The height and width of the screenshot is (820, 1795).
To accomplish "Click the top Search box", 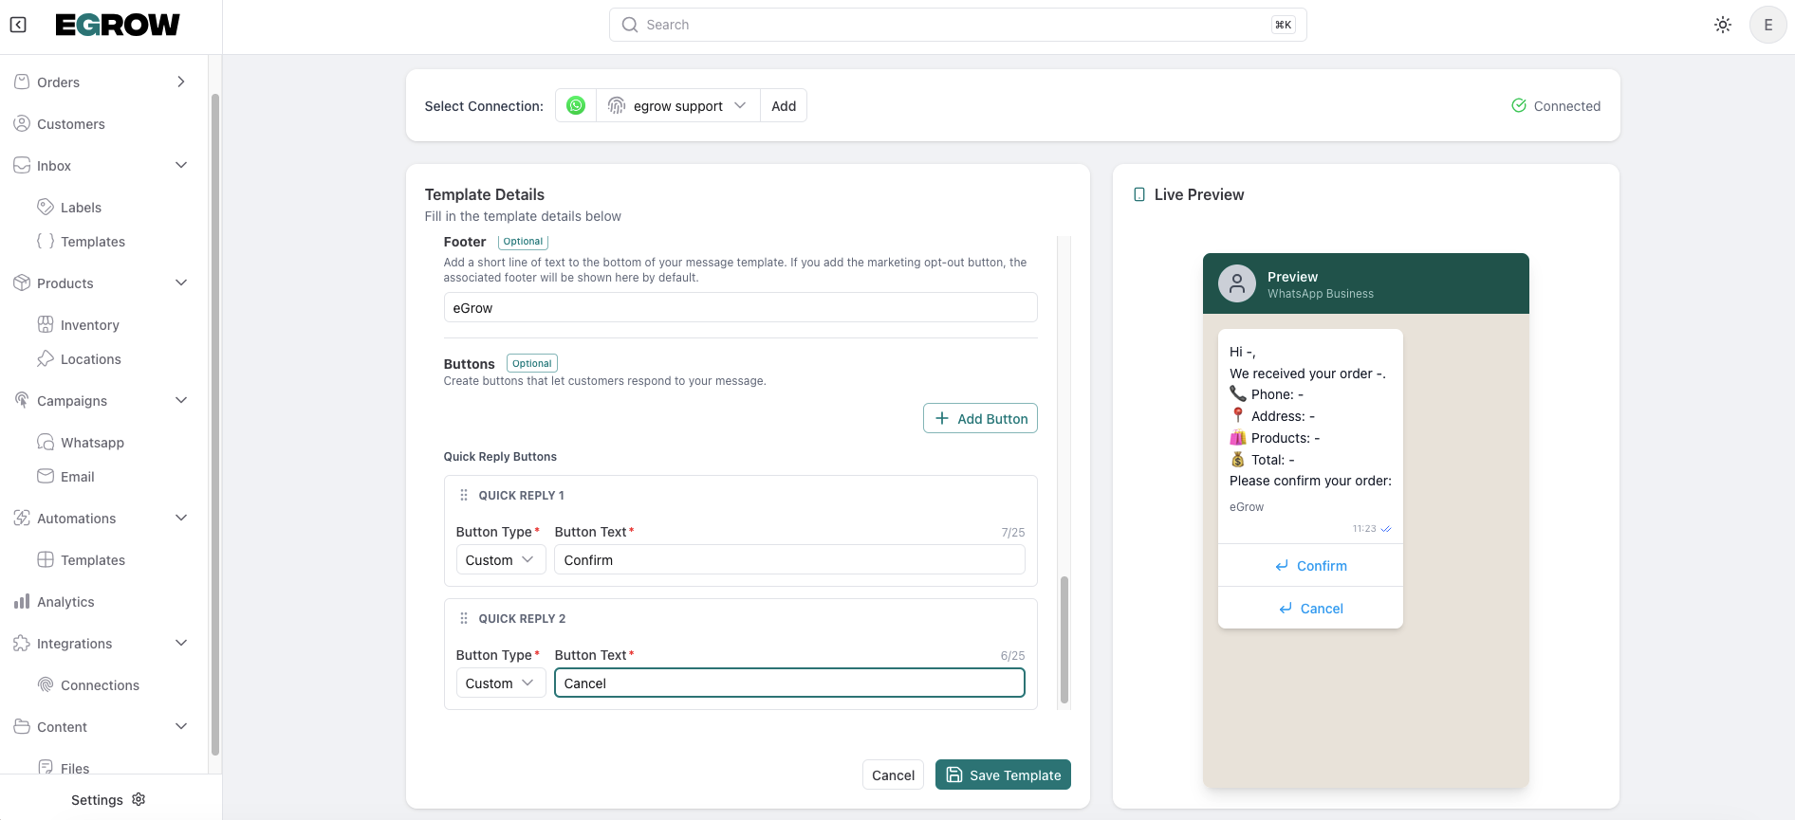I will pos(957,25).
